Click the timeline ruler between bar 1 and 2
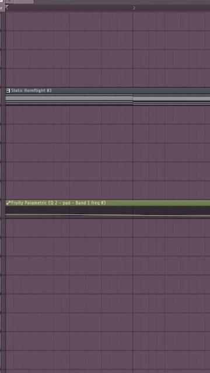 [x=69, y=8]
